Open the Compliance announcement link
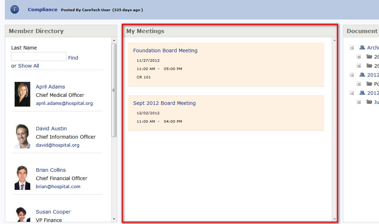Image resolution: width=379 pixels, height=224 pixels. [42, 10]
